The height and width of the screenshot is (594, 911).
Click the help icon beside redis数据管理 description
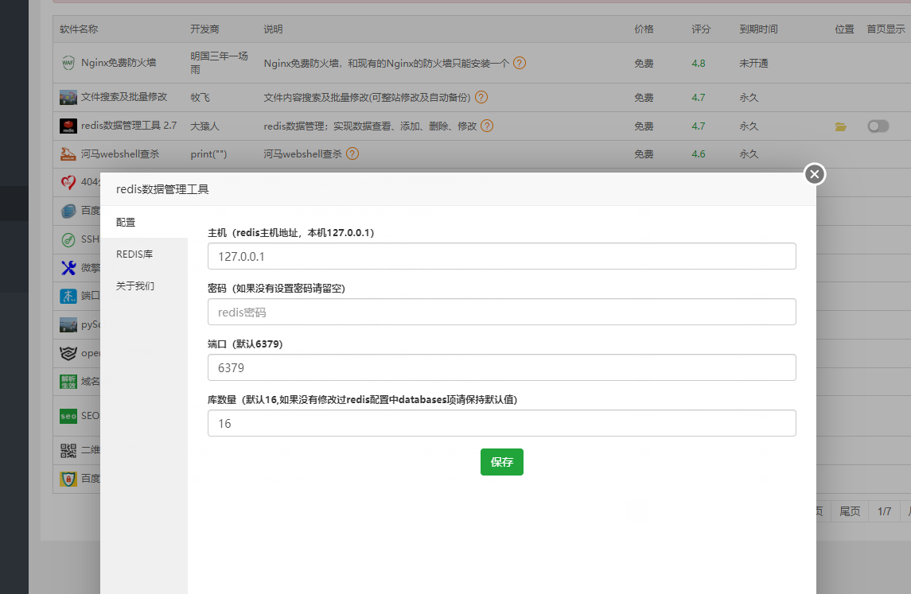[x=486, y=126]
